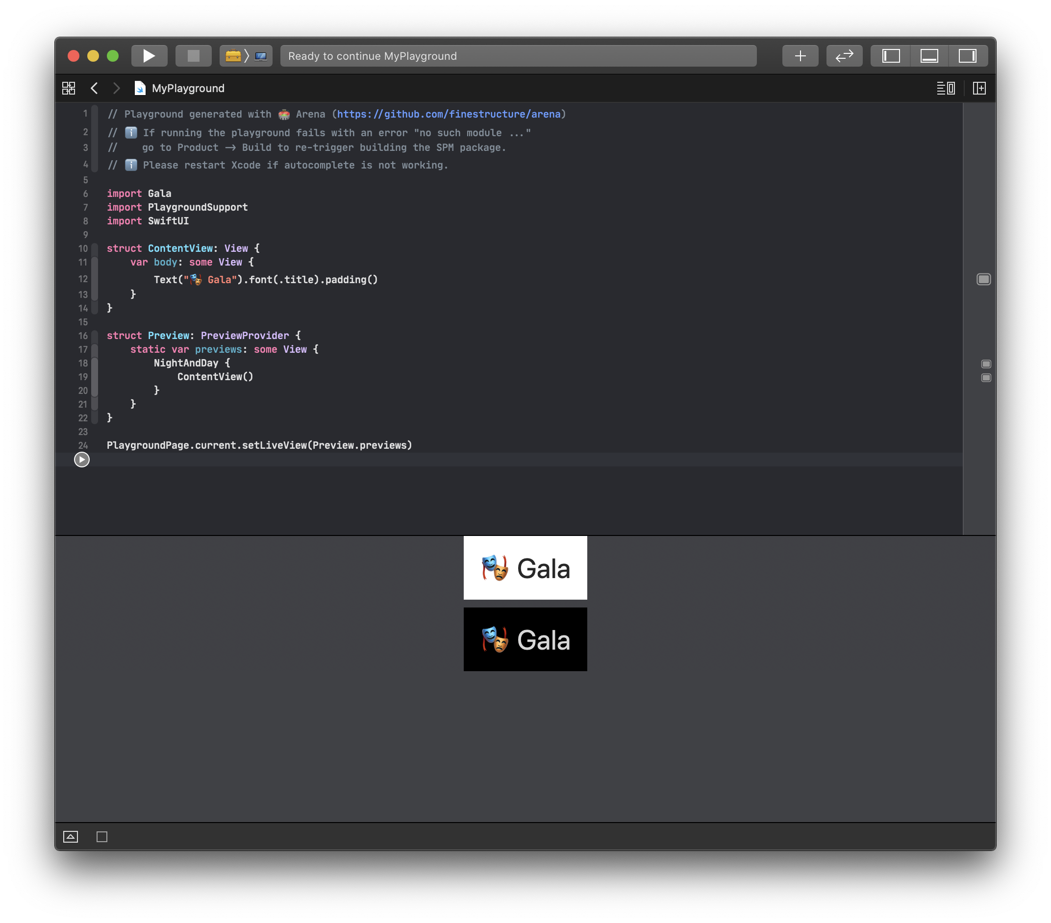This screenshot has height=923, width=1051.
Task: Click the dark mode Gala preview
Action: (x=525, y=639)
